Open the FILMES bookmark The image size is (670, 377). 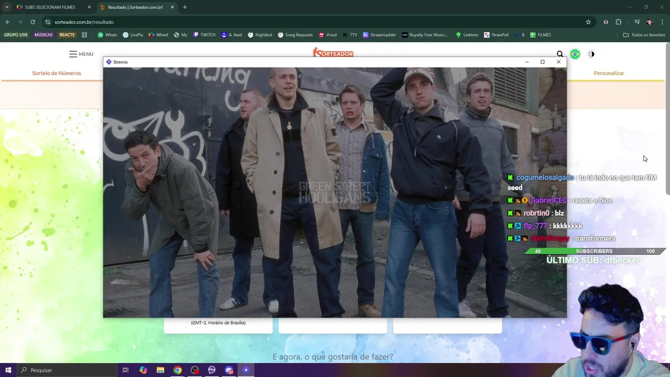[x=540, y=35]
